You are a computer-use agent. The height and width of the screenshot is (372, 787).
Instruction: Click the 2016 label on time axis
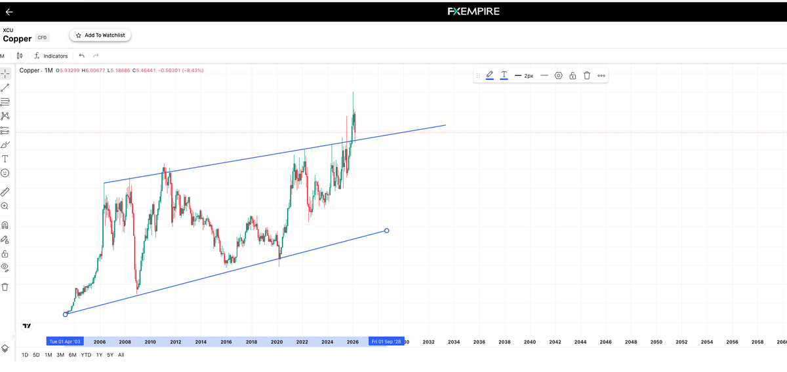(x=226, y=342)
